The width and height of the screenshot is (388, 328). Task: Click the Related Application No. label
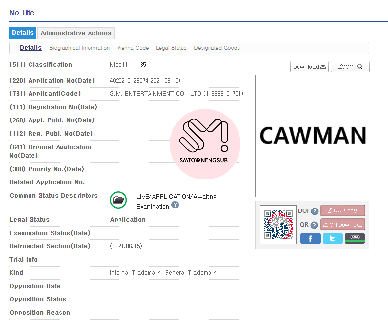(x=47, y=182)
